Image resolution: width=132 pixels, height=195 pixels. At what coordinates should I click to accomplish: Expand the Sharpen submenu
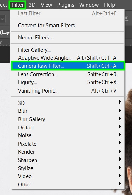tap(67, 160)
